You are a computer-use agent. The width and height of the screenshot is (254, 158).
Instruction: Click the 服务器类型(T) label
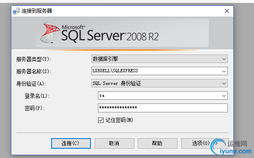34,59
